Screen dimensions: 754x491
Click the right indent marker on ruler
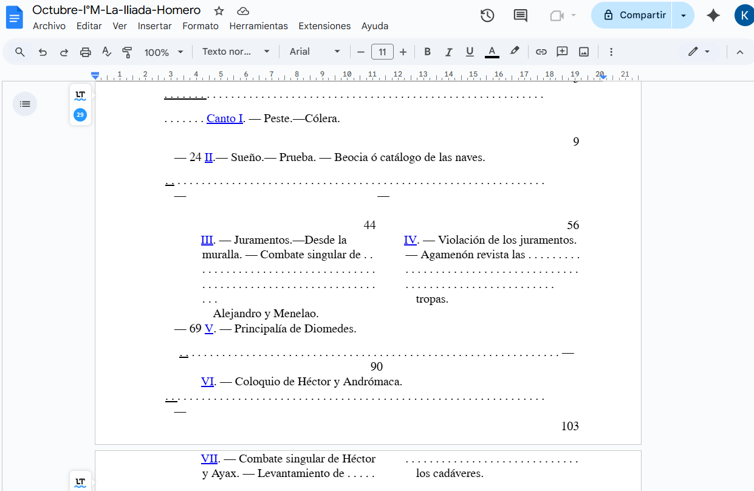pyautogui.click(x=603, y=76)
